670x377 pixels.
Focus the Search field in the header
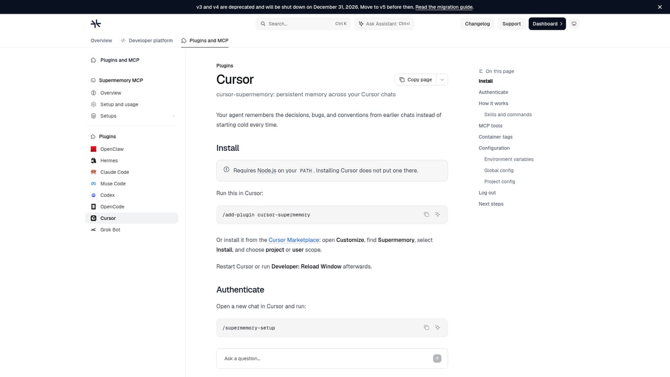(303, 24)
